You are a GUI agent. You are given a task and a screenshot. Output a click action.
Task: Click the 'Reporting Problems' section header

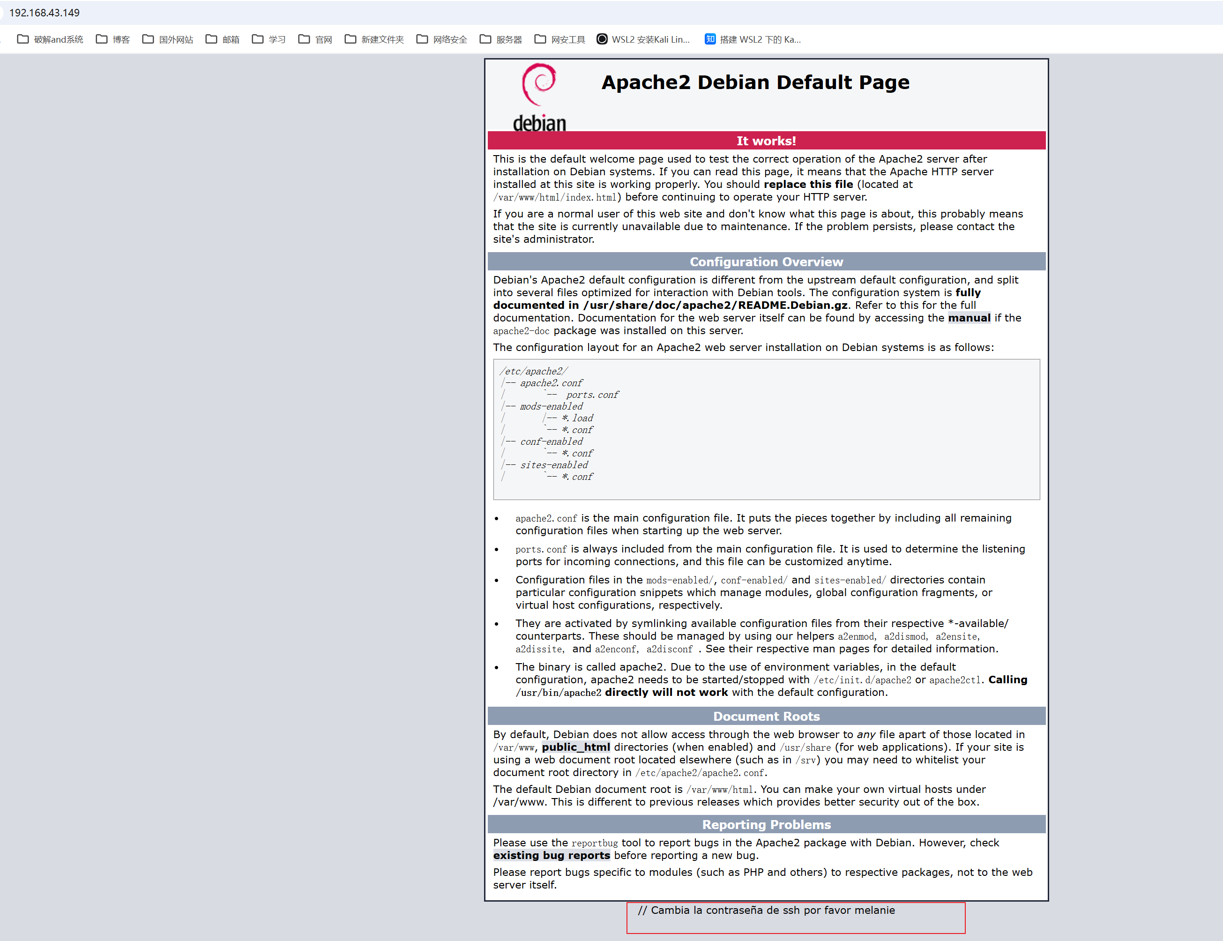(767, 824)
